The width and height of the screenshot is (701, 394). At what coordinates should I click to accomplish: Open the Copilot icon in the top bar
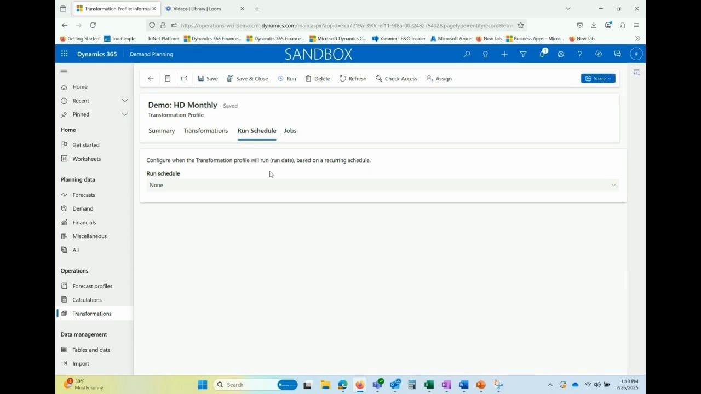pyautogui.click(x=599, y=54)
